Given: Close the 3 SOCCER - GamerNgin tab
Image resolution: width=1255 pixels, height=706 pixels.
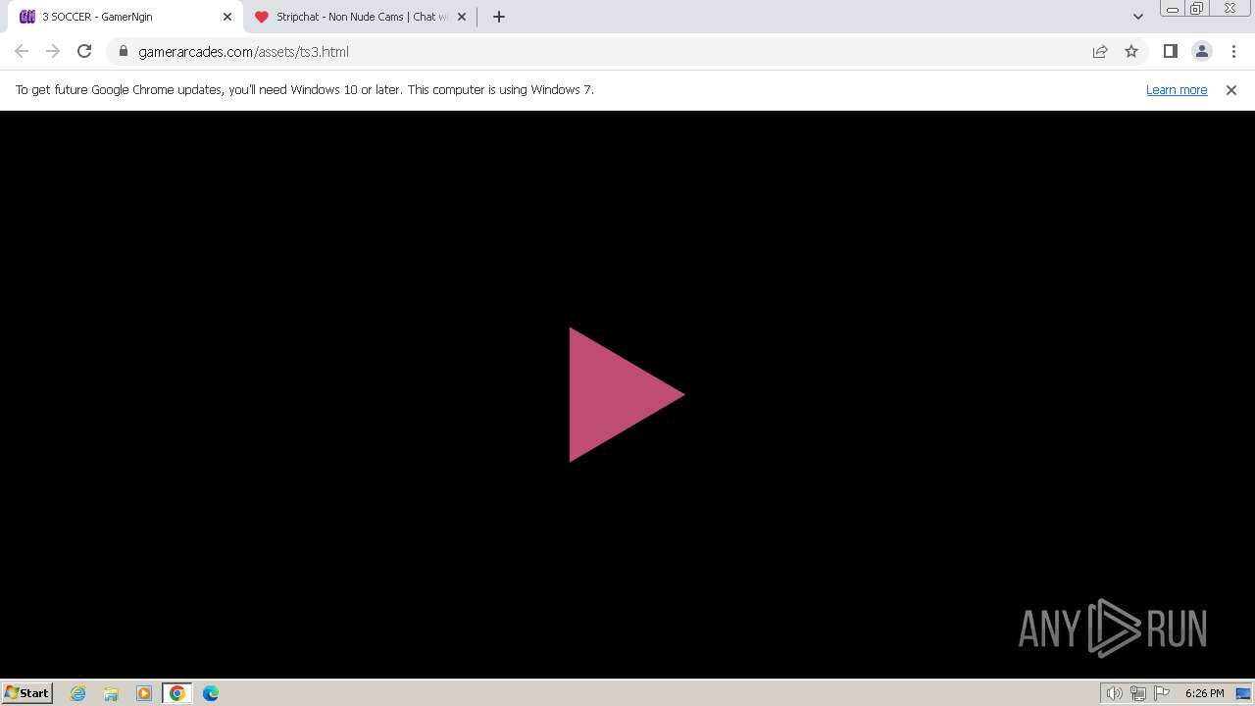Looking at the screenshot, I should [x=227, y=17].
